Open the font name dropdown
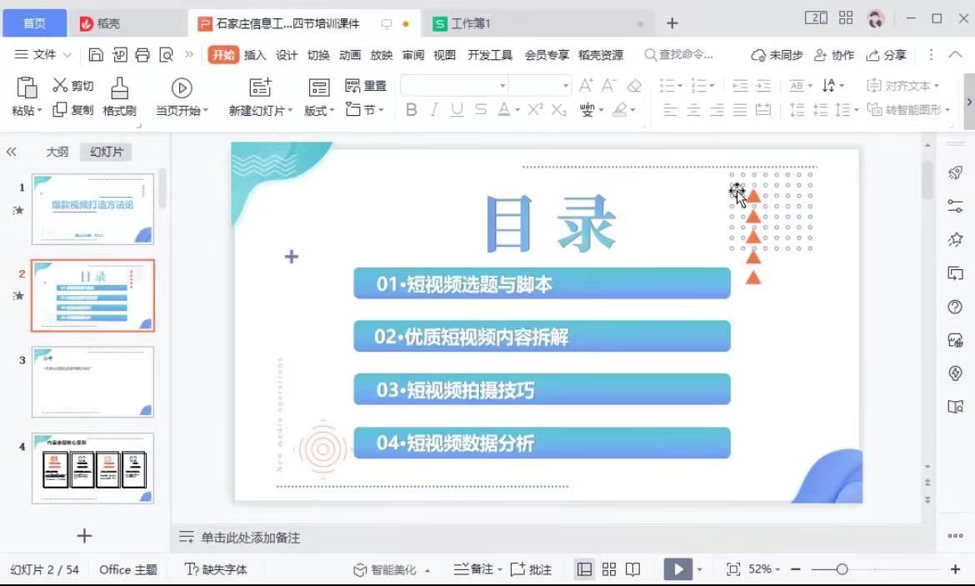Screen dimensions: 975x586 pyautogui.click(x=502, y=86)
